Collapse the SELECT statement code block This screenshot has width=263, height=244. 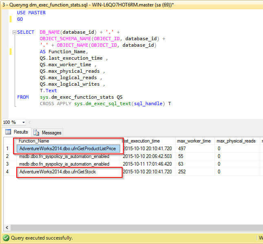click(14, 32)
